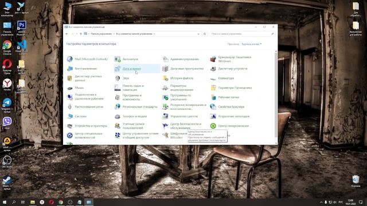Image resolution: width=367 pixels, height=206 pixels.
Task: Open Программы и компоненты item
Action: pos(128,97)
